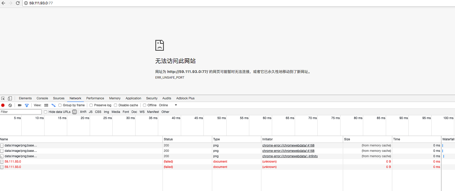
Task: Click the capture screenshots camera icon
Action: coord(20,105)
